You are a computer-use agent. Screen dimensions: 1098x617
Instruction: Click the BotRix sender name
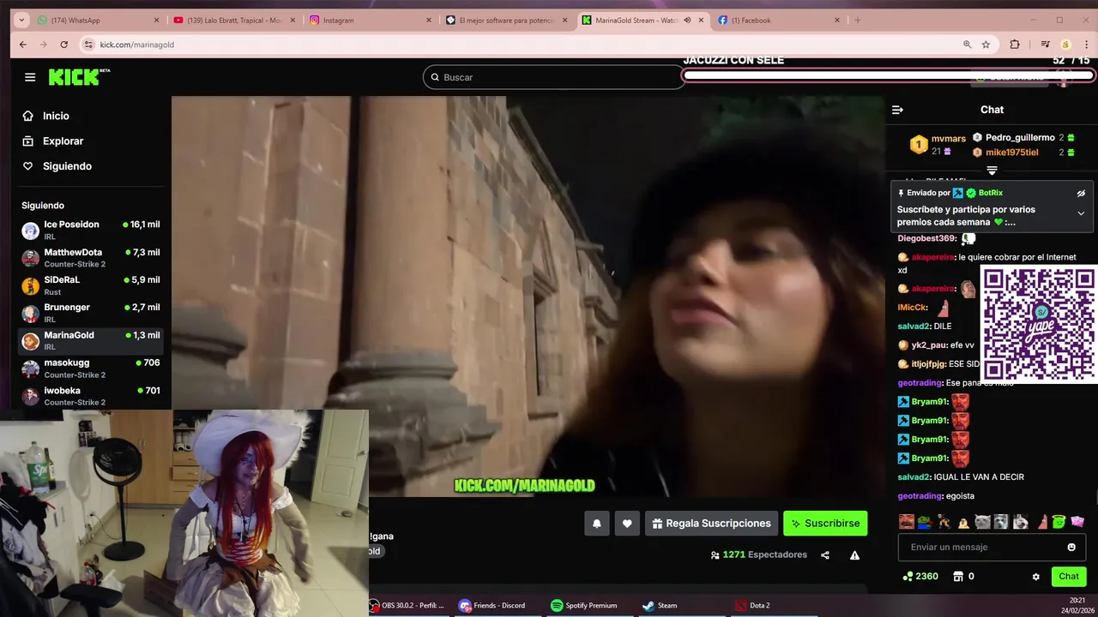click(990, 193)
